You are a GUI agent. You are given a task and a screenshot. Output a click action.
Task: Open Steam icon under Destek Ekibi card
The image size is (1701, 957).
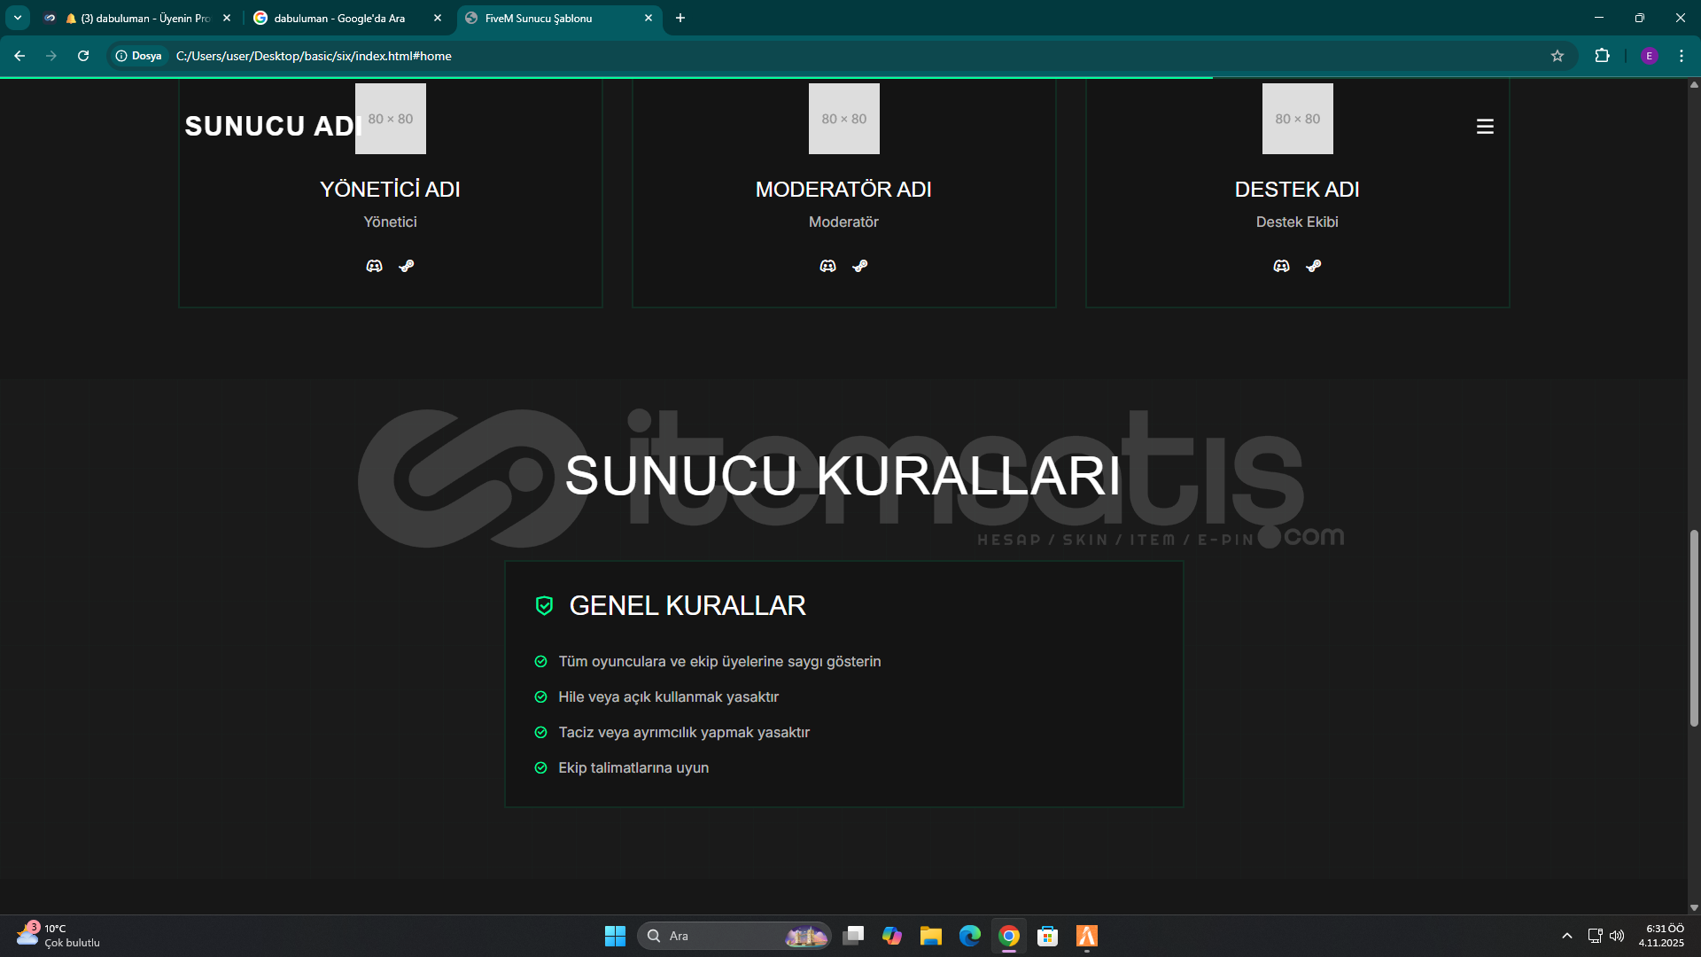point(1314,266)
